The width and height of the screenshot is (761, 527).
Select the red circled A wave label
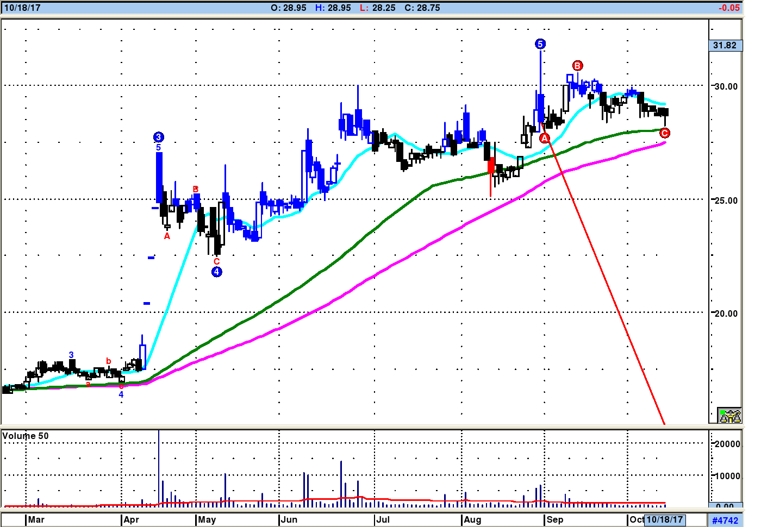(x=545, y=139)
